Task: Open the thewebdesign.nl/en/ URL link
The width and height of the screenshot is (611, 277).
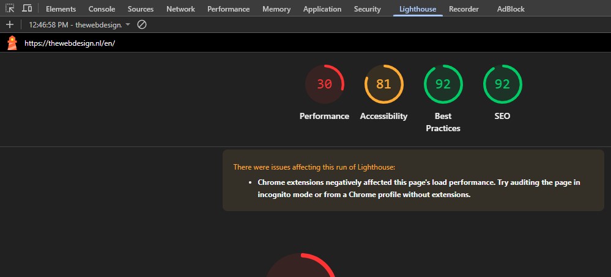Action: 70,43
